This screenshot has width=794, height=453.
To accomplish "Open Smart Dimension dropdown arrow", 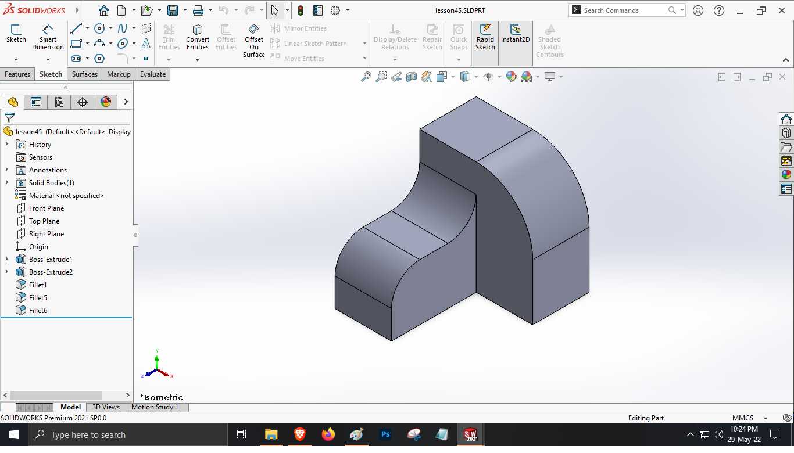I will tap(48, 59).
